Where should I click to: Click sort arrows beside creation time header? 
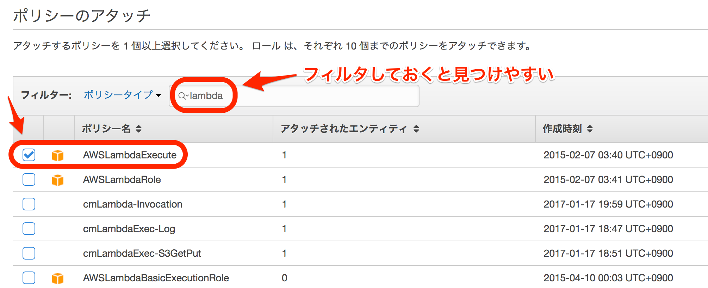click(x=590, y=129)
